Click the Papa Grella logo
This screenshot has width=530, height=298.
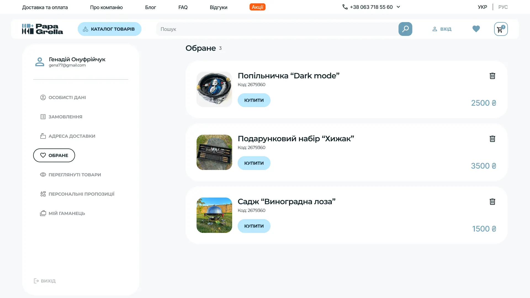pos(43,29)
